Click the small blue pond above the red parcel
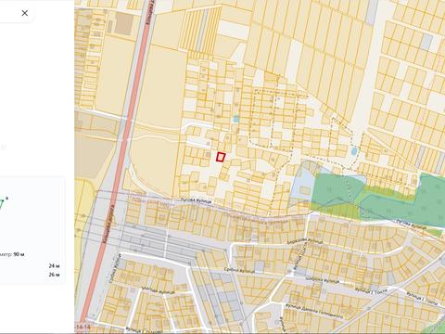 pos(236,119)
